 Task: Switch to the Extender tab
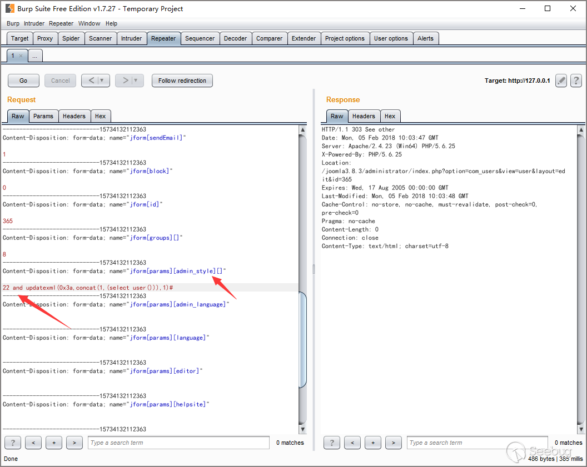(x=304, y=38)
